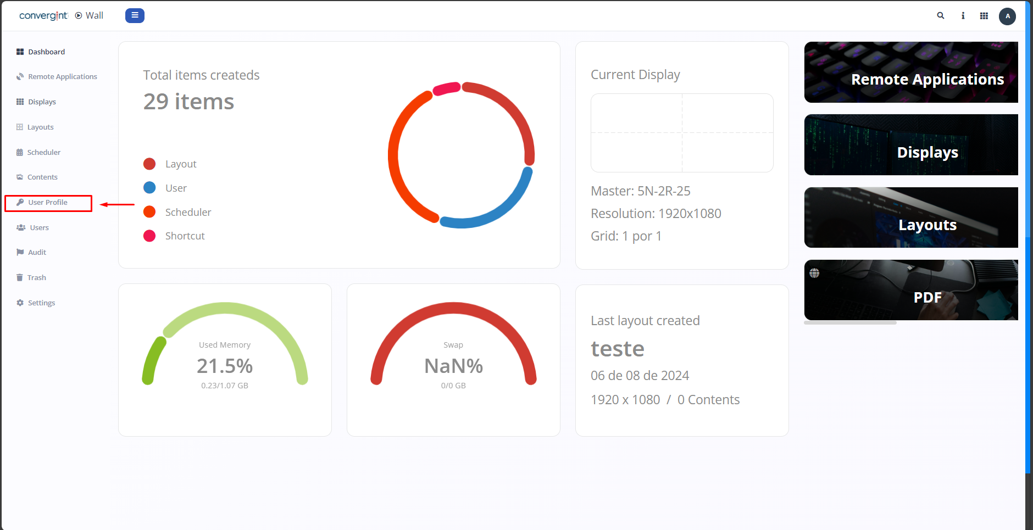Expand the Contents section in the sidebar

coord(42,177)
